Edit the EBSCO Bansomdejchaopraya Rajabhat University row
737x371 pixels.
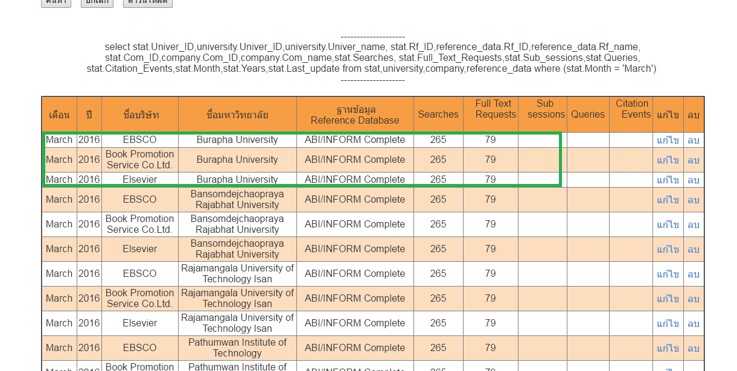pyautogui.click(x=668, y=200)
